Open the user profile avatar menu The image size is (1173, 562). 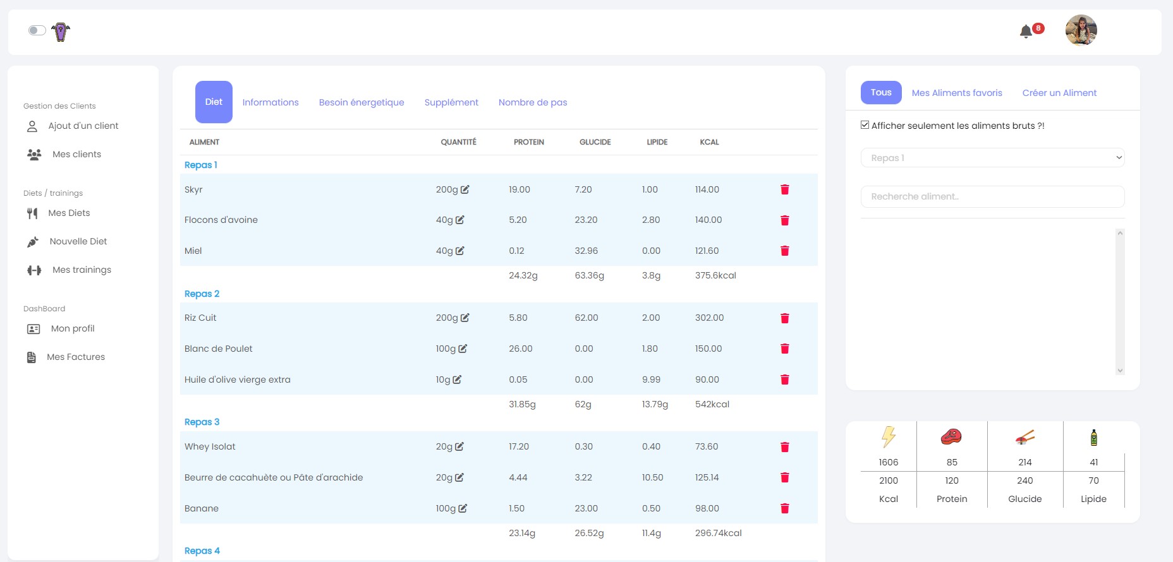(x=1081, y=30)
